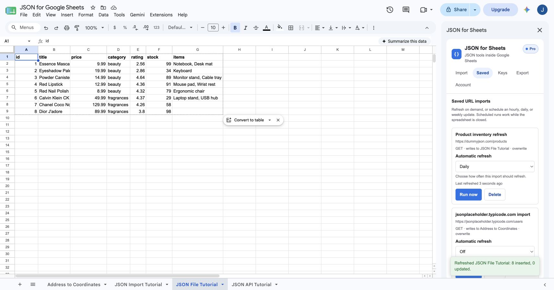This screenshot has height=290, width=554.
Task: Open the zoom 100% dropdown
Action: (x=94, y=28)
